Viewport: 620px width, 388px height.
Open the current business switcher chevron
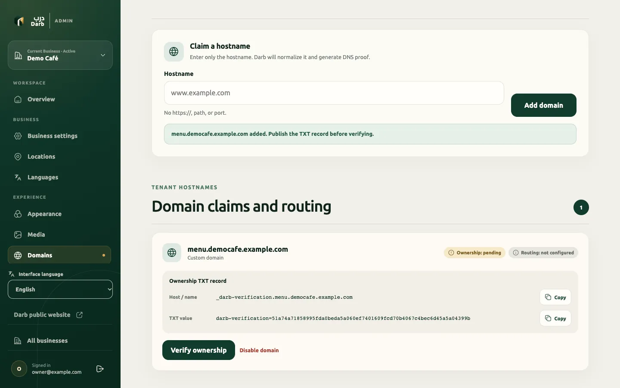click(x=103, y=55)
